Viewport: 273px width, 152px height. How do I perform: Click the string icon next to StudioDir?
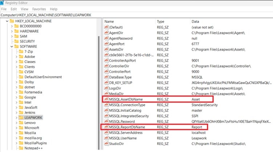click(x=106, y=144)
